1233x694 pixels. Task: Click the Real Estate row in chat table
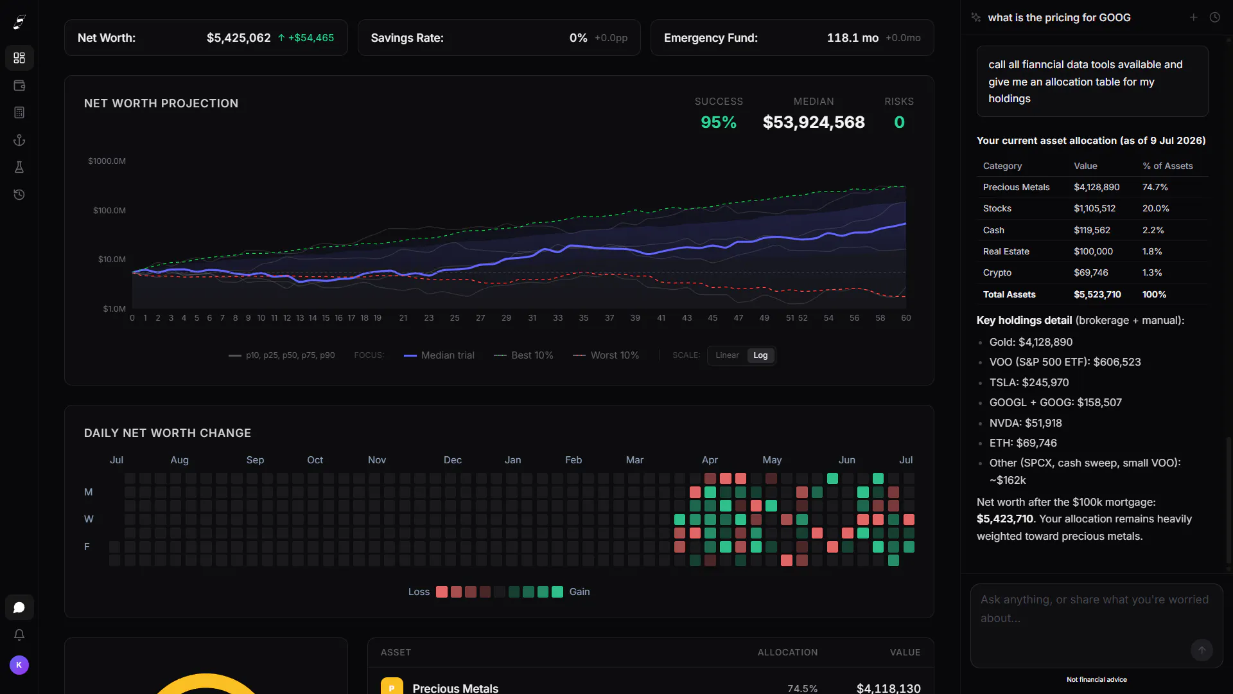[x=1092, y=251]
